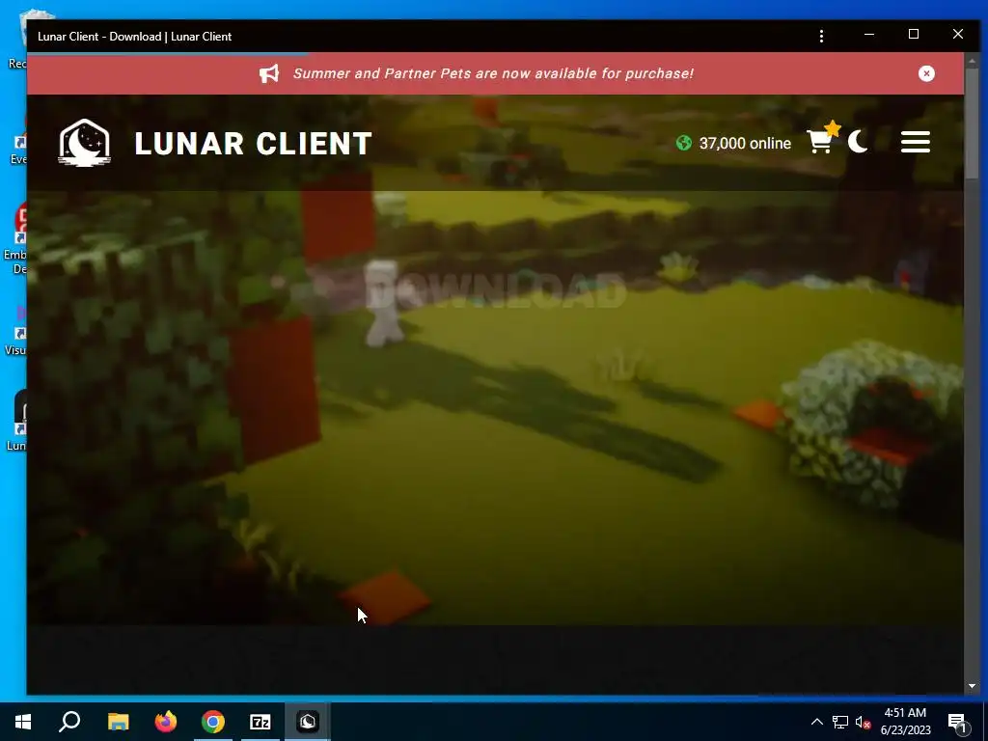Viewport: 988px width, 741px height.
Task: Click the muted volume tray icon
Action: [x=863, y=722]
